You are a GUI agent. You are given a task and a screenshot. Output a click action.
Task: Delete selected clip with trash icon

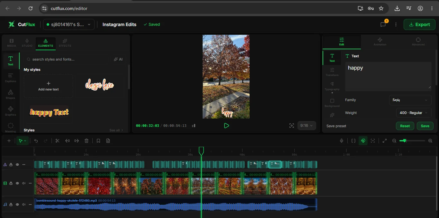pyautogui.click(x=86, y=141)
